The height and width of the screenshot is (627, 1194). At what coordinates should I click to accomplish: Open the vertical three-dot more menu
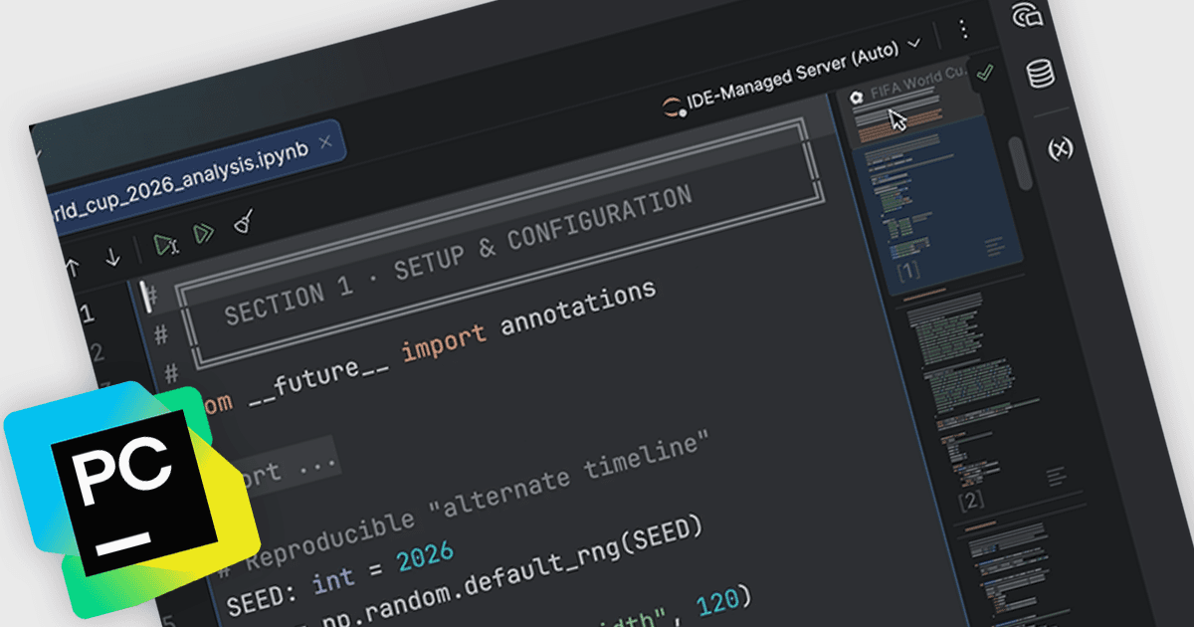point(963,29)
